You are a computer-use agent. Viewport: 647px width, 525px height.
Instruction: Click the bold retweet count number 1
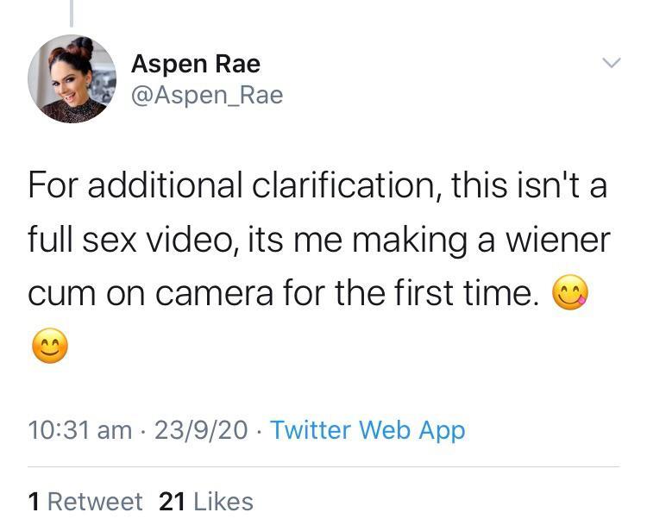[x=34, y=501]
